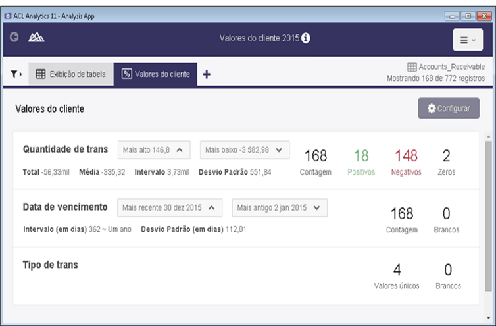Open info icon beside Valores do cliente 2015
Image resolution: width=496 pixels, height=326 pixels.
pyautogui.click(x=306, y=38)
